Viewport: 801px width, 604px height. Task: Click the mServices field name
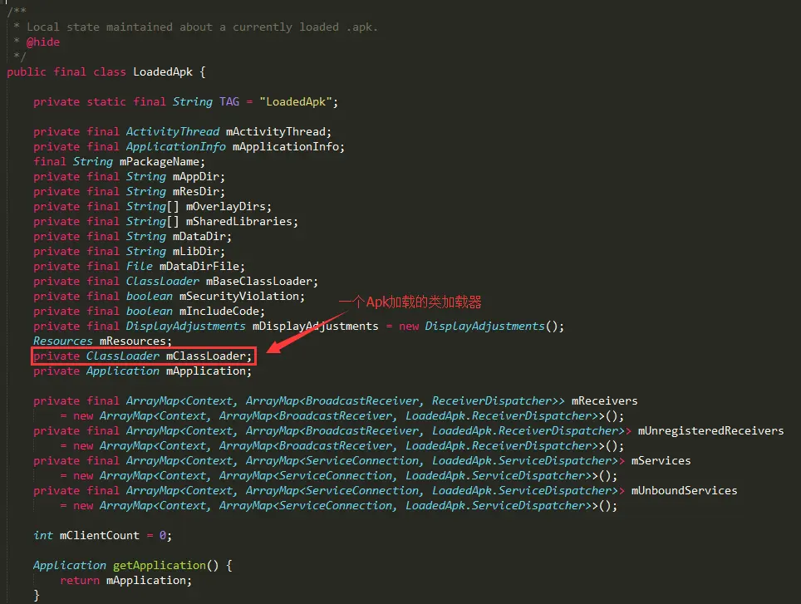tap(661, 460)
